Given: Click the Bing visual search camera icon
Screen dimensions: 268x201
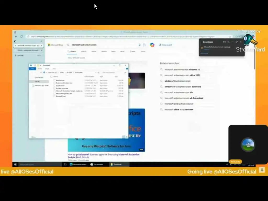Looking at the screenshot, I should pos(144,45).
